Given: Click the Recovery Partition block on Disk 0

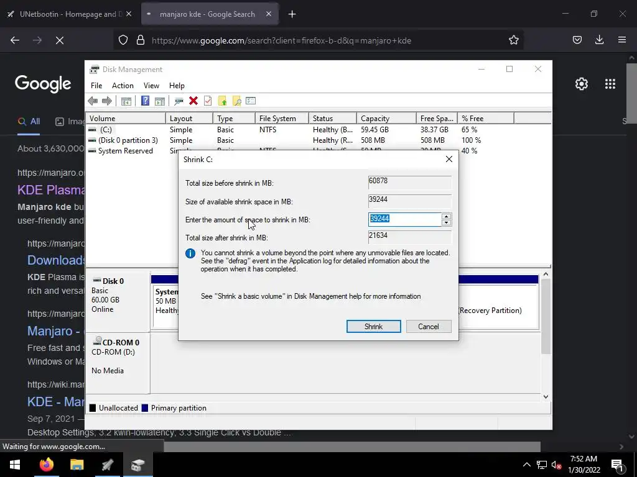Looking at the screenshot, I should pos(498,306).
